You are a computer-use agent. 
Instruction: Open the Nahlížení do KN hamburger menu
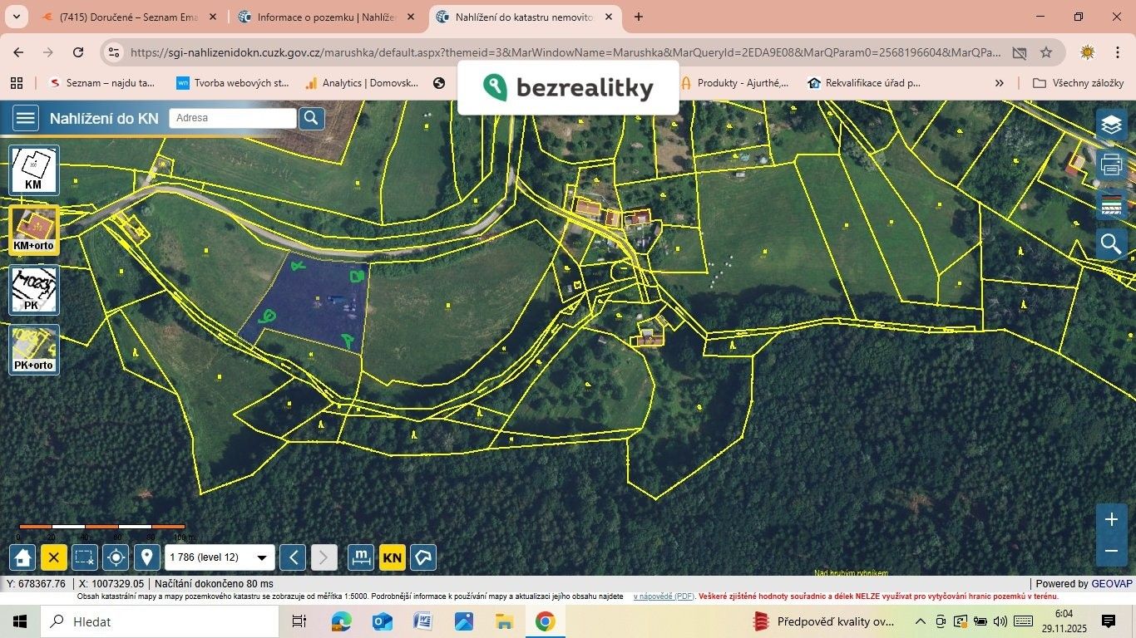(25, 117)
